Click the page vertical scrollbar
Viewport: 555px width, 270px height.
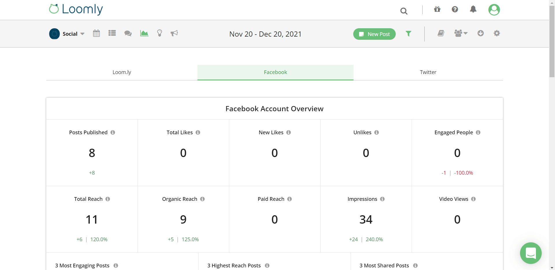(x=552, y=42)
